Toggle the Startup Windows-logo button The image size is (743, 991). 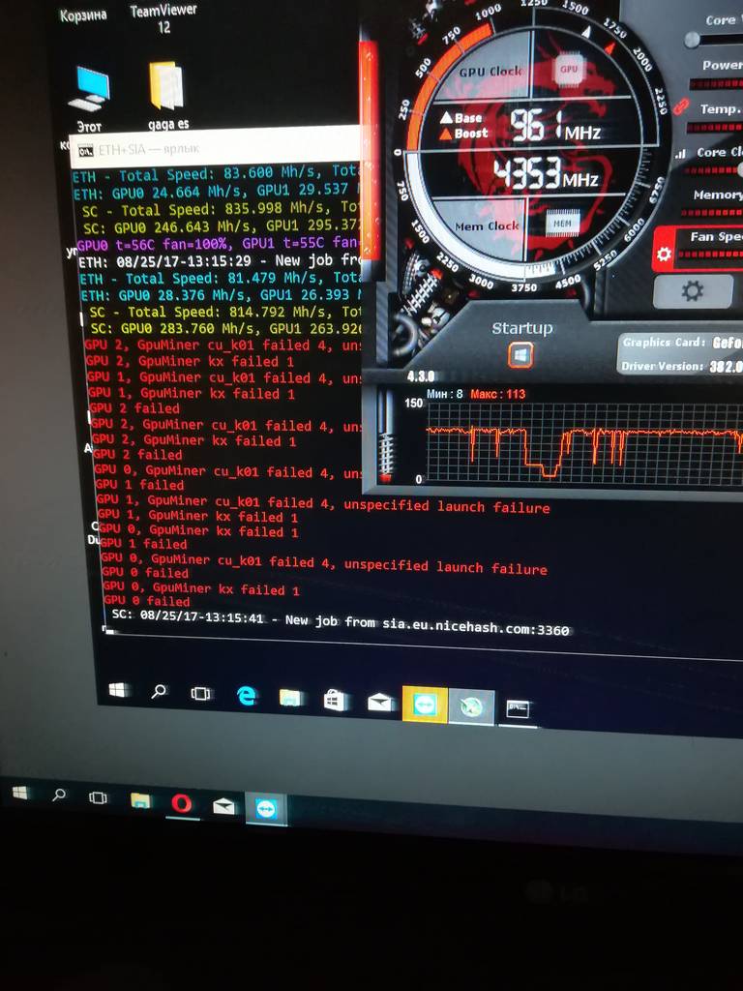[520, 355]
